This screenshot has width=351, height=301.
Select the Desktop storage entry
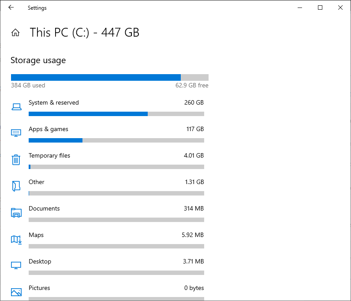pyautogui.click(x=108, y=266)
